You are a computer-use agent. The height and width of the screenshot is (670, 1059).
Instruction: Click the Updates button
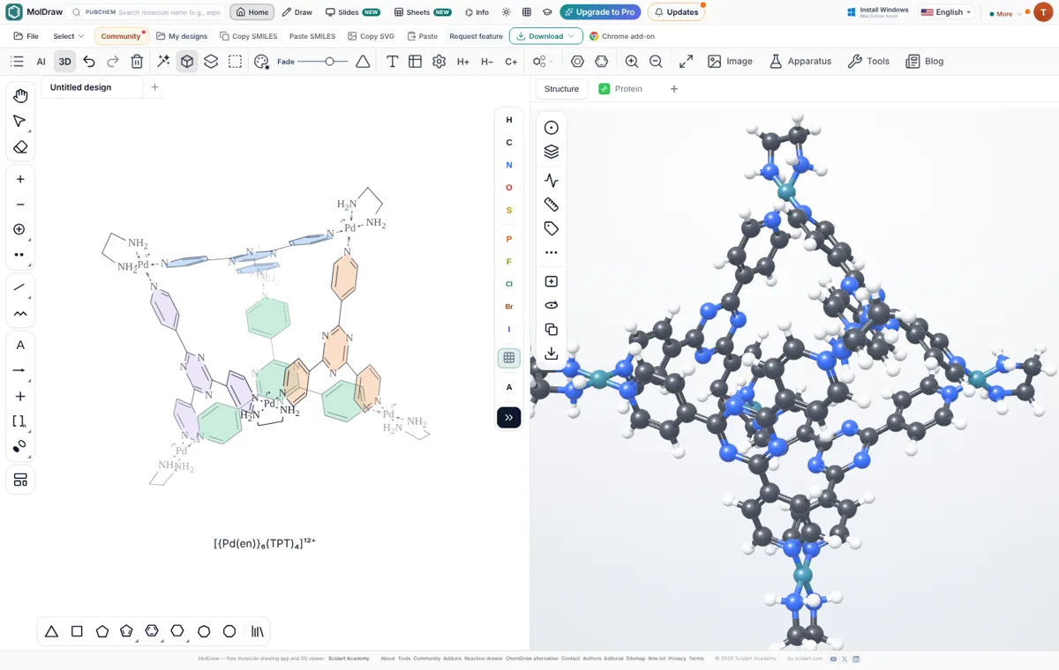[676, 12]
